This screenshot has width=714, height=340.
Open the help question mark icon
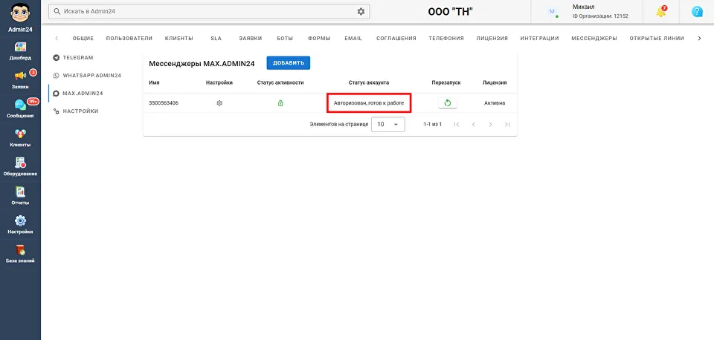[x=697, y=12]
